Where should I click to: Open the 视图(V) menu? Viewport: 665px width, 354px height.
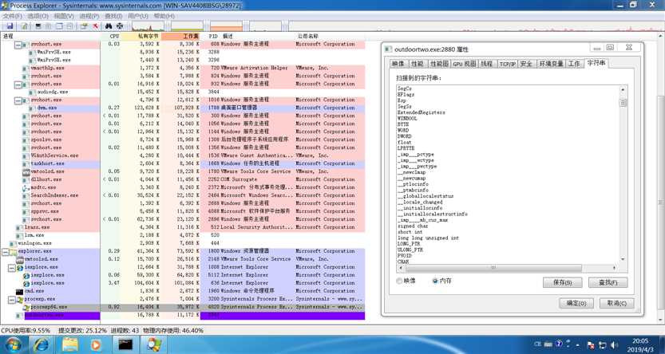64,16
